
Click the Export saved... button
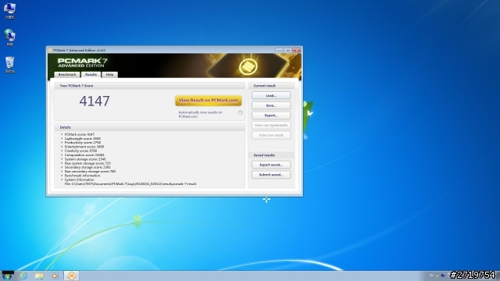click(x=271, y=165)
